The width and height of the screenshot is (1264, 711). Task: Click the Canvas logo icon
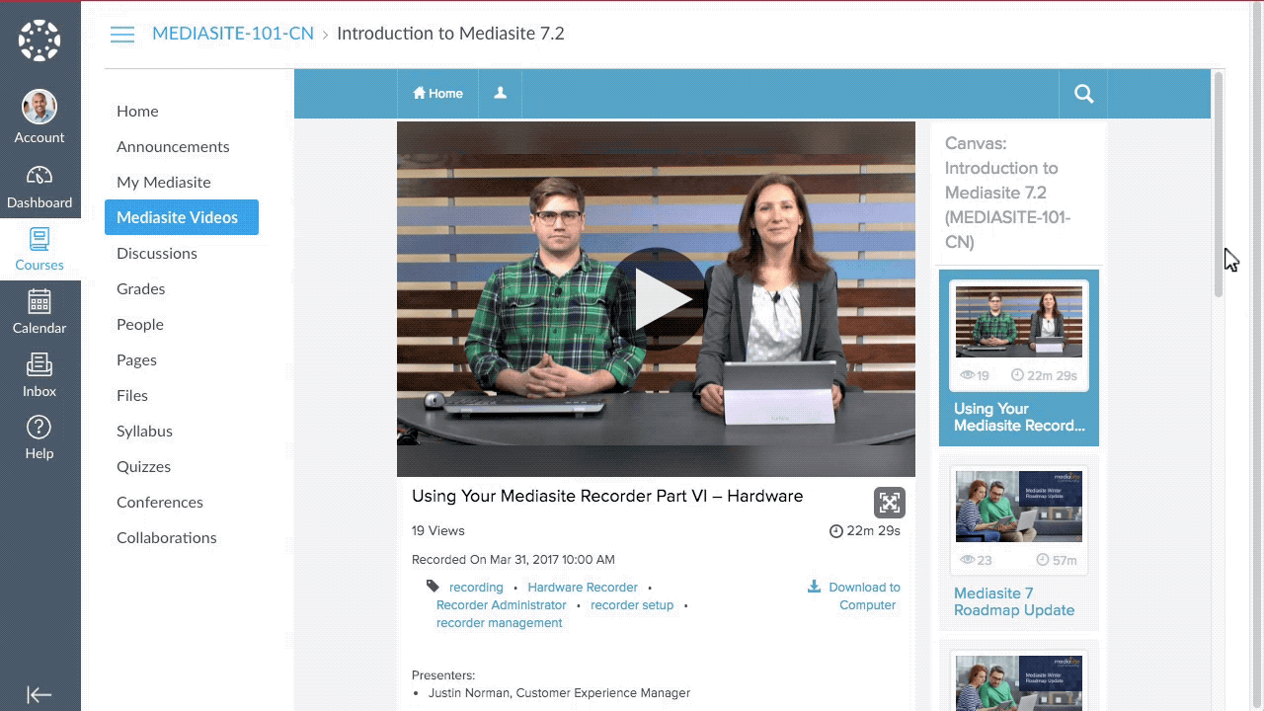[39, 41]
